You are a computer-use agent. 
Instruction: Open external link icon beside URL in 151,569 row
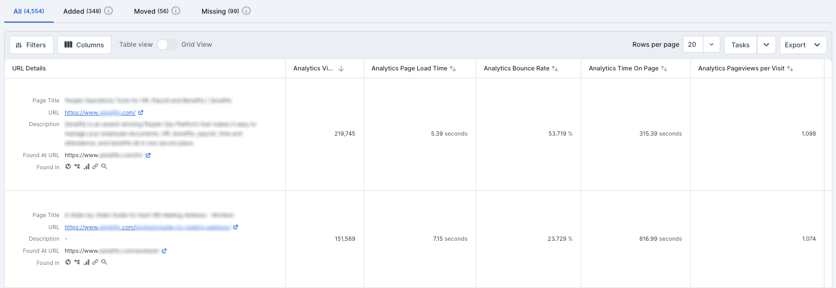pyautogui.click(x=236, y=227)
